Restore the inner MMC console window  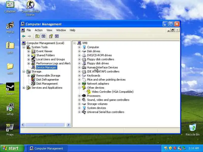coord(173,30)
